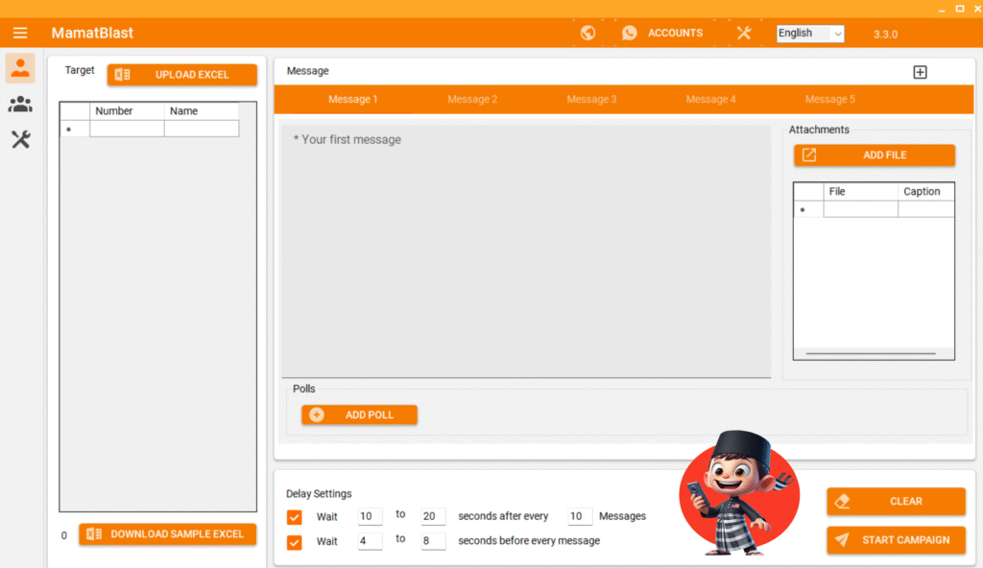983x568 pixels.
Task: Expand the English language dropdown
Action: pos(810,34)
